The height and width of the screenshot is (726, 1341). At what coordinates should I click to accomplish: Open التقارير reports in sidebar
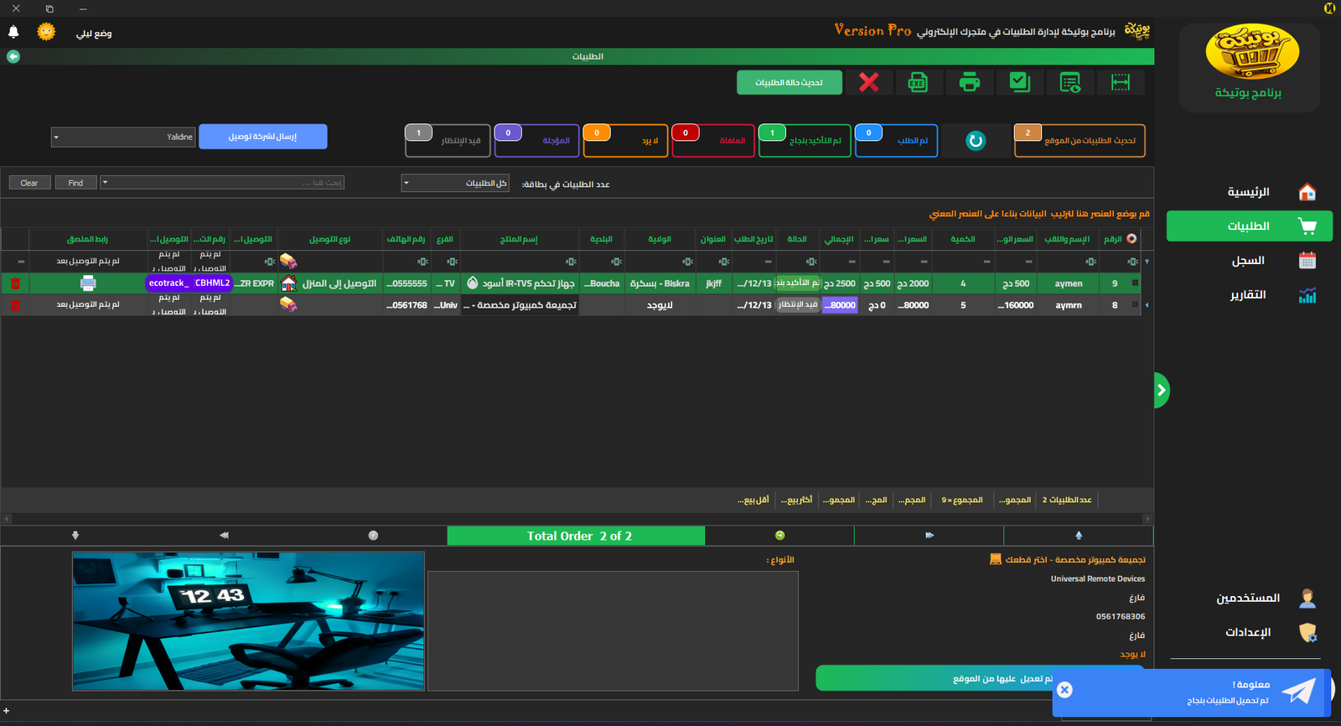click(1249, 295)
